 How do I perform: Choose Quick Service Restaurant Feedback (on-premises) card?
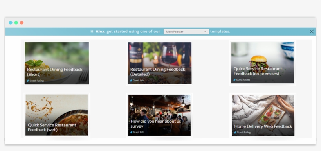(262, 63)
